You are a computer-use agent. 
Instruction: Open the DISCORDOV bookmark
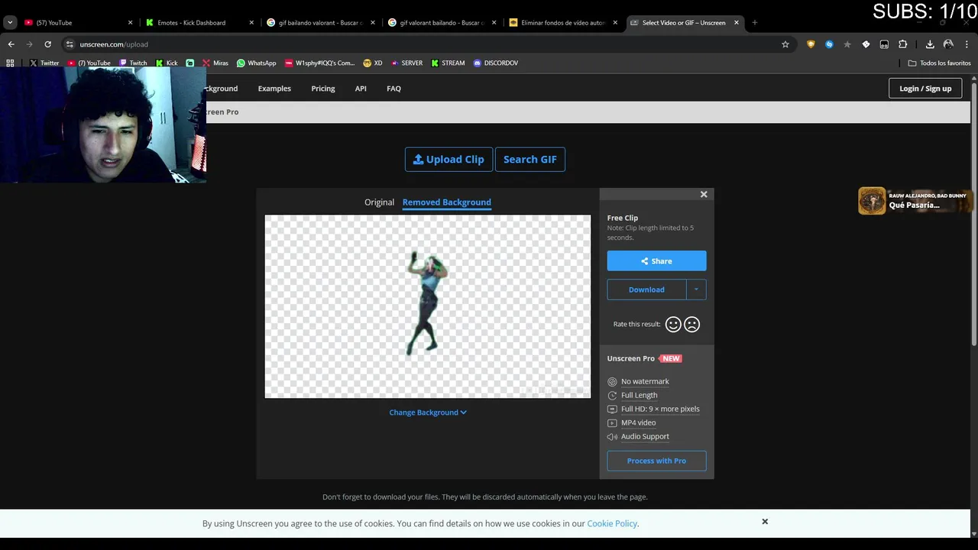coord(496,63)
